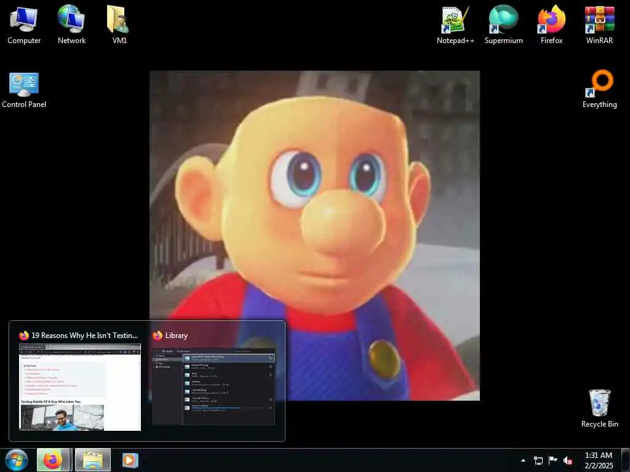
Task: Launch Notepad++ from the desktop
Action: pos(455,25)
